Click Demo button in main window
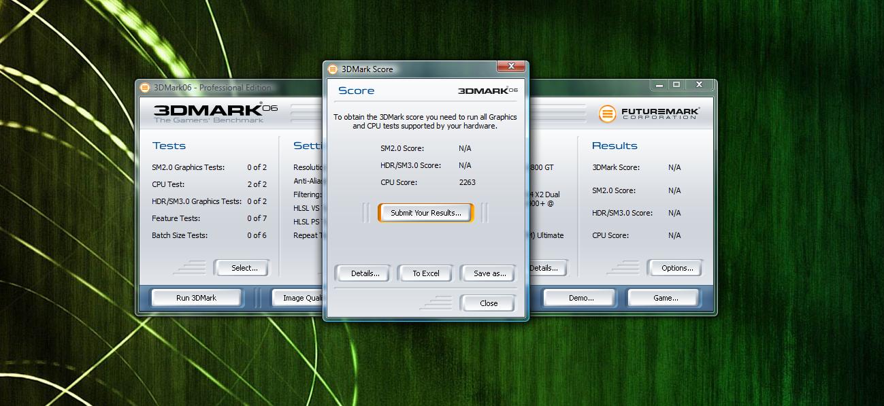Viewport: 884px width, 406px height. (x=580, y=298)
